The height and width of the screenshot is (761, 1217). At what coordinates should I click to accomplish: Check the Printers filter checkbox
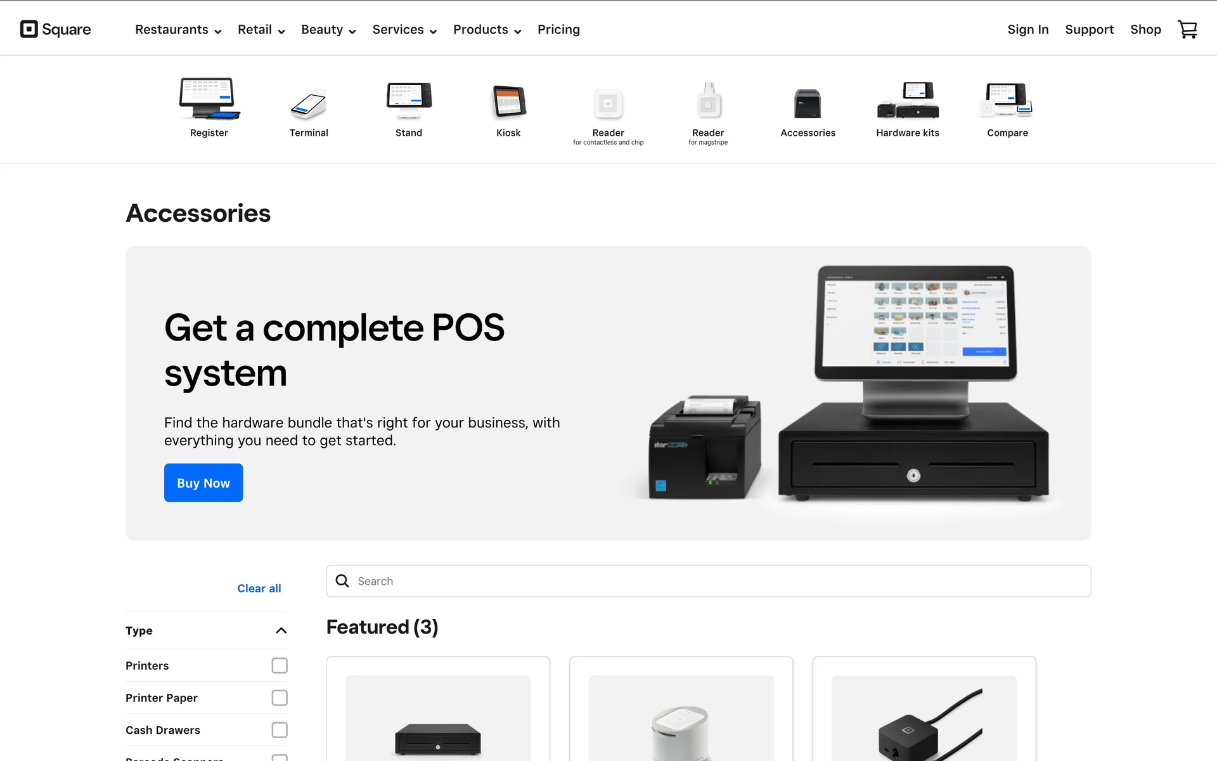280,665
